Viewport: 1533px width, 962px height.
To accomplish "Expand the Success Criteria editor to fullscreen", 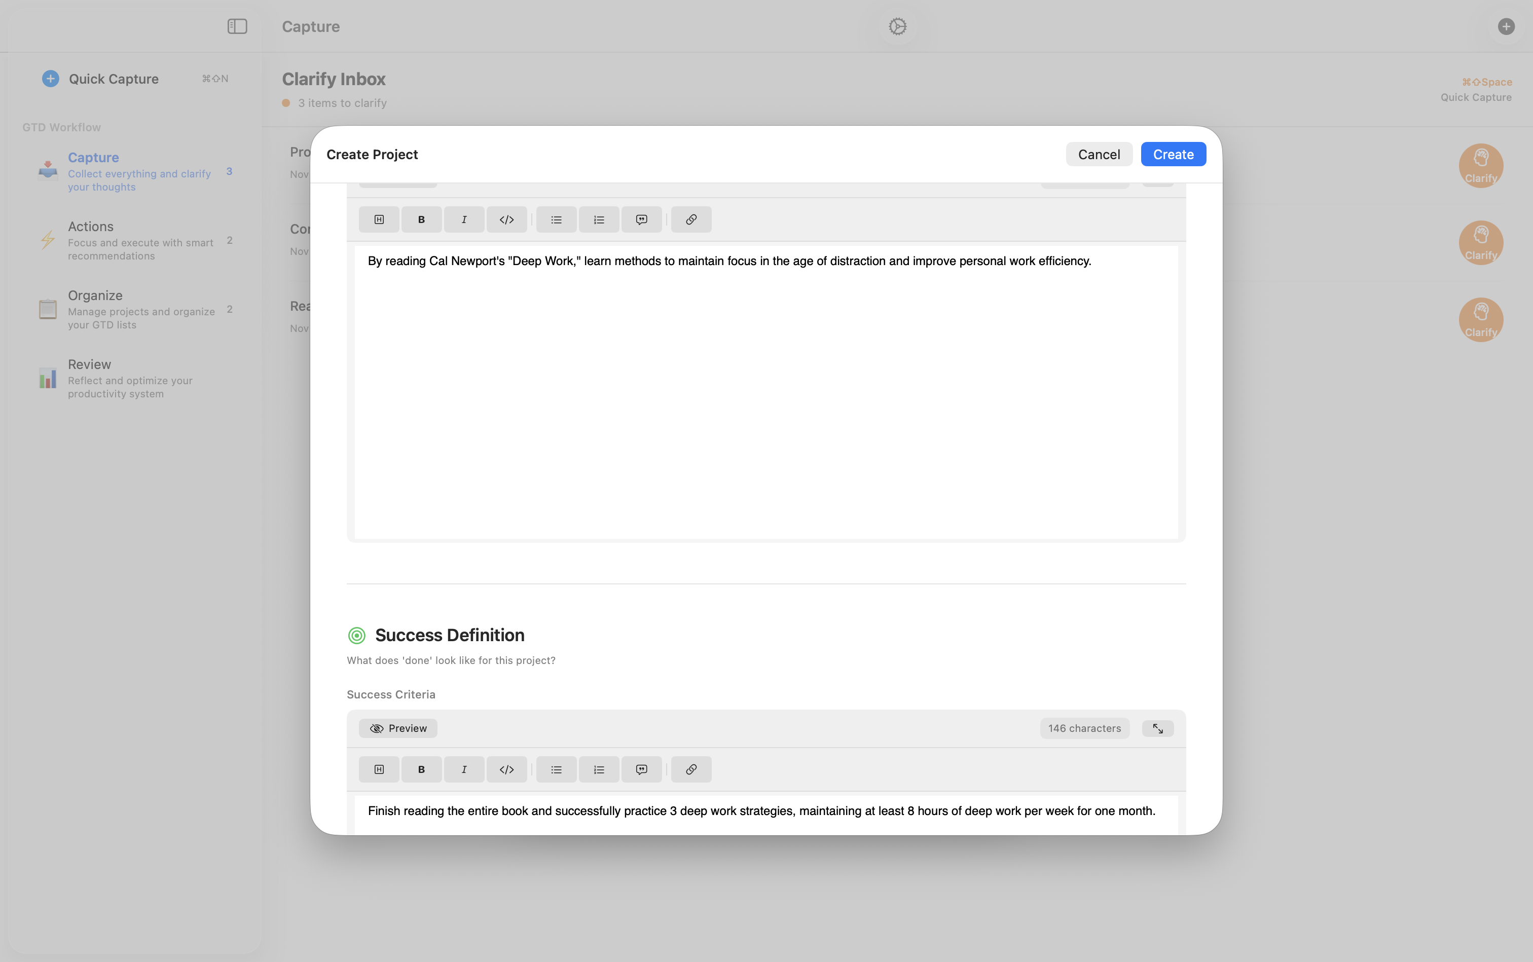I will point(1157,728).
